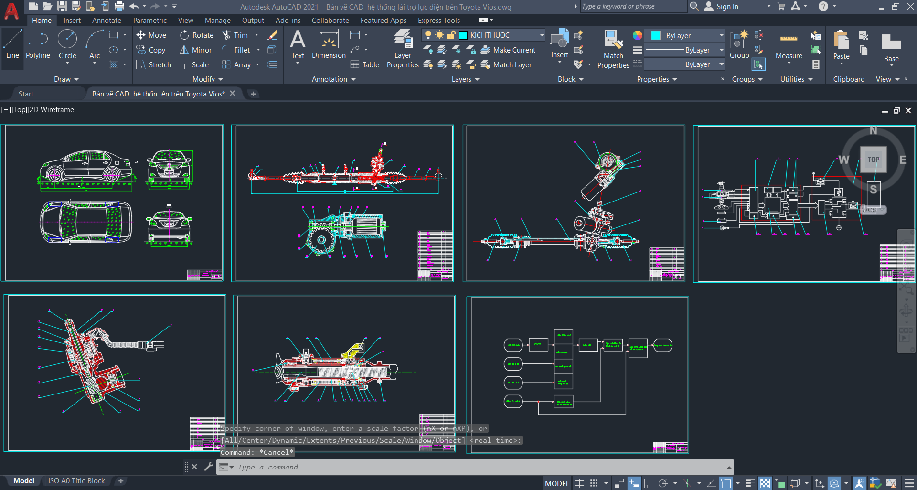Toggle ortho mode in status bar

coord(648,483)
